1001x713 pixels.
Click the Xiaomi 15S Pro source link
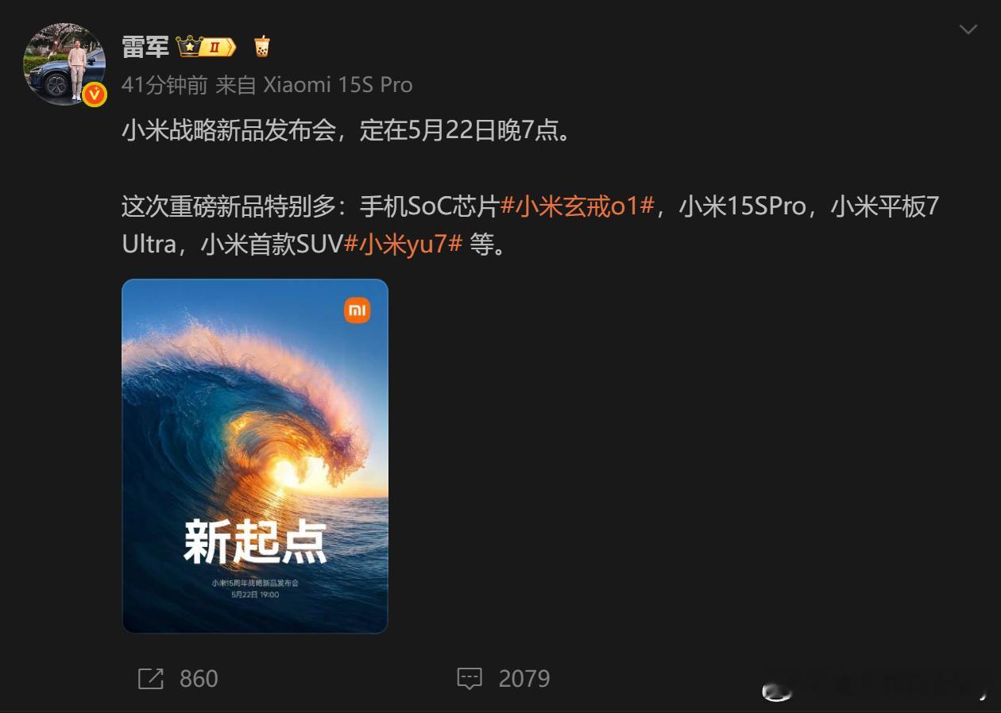point(338,85)
